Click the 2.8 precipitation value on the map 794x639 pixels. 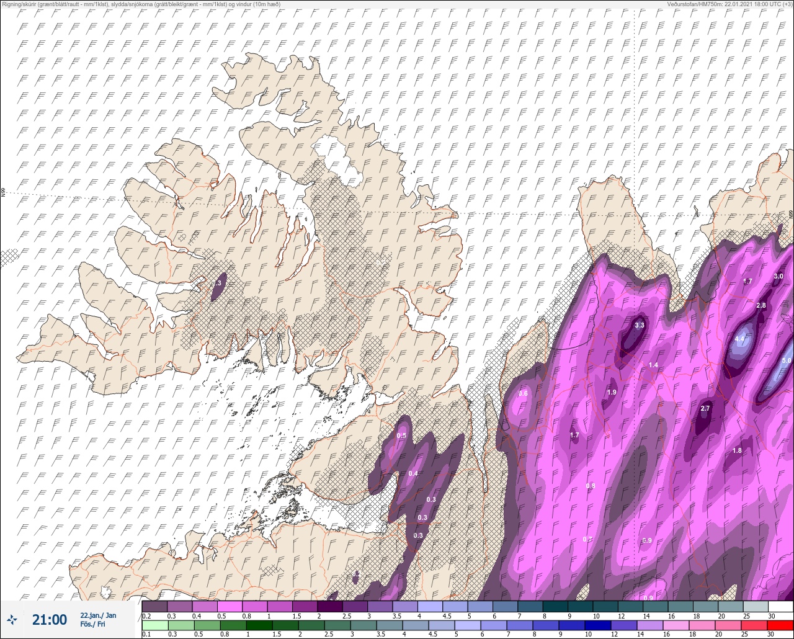click(x=761, y=305)
